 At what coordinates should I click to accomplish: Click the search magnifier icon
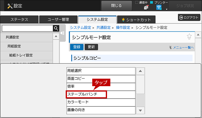[x=56, y=28]
